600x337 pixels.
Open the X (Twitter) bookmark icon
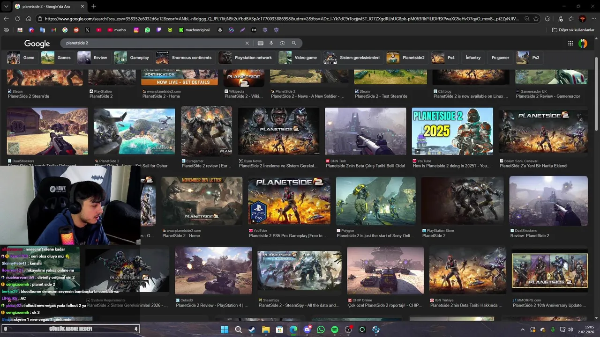coord(87,30)
